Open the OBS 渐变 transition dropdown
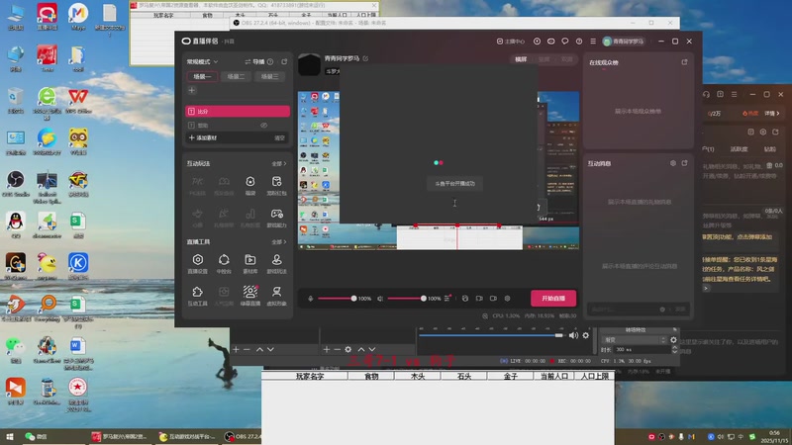The image size is (792, 445). tap(635, 340)
